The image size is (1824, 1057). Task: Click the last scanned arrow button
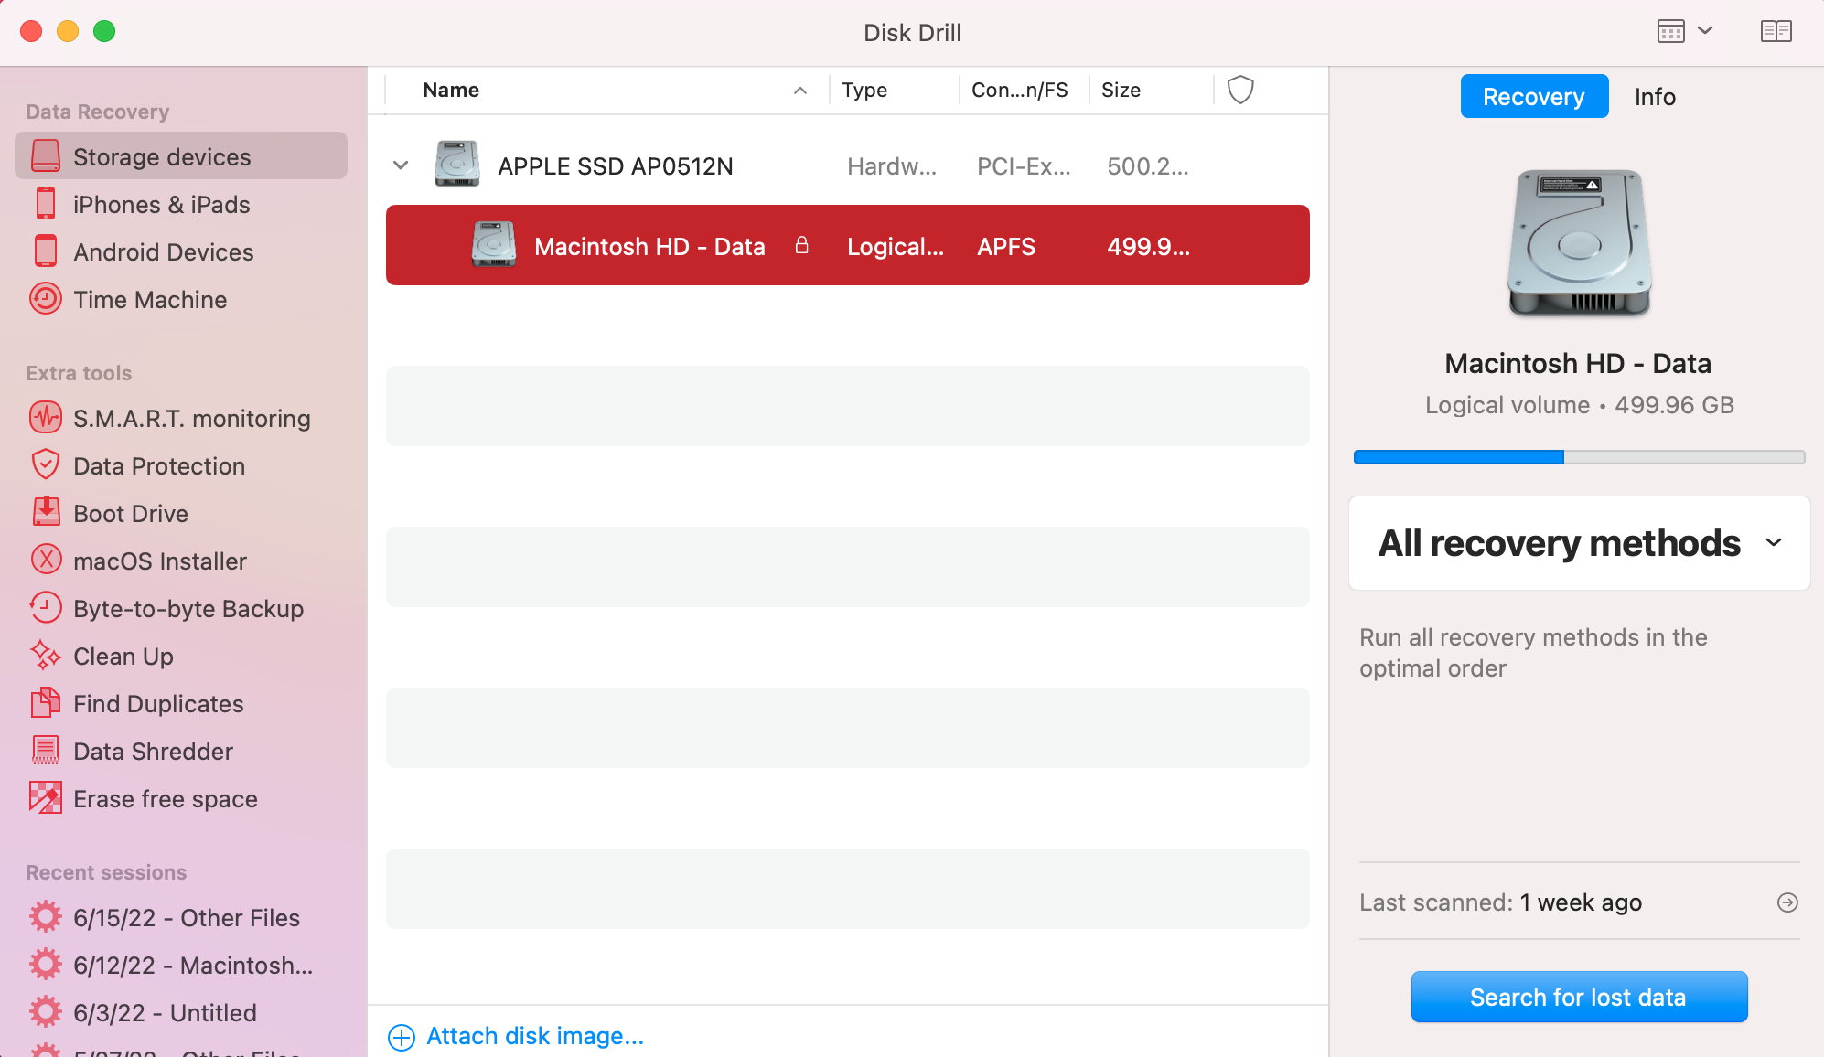[1787, 902]
